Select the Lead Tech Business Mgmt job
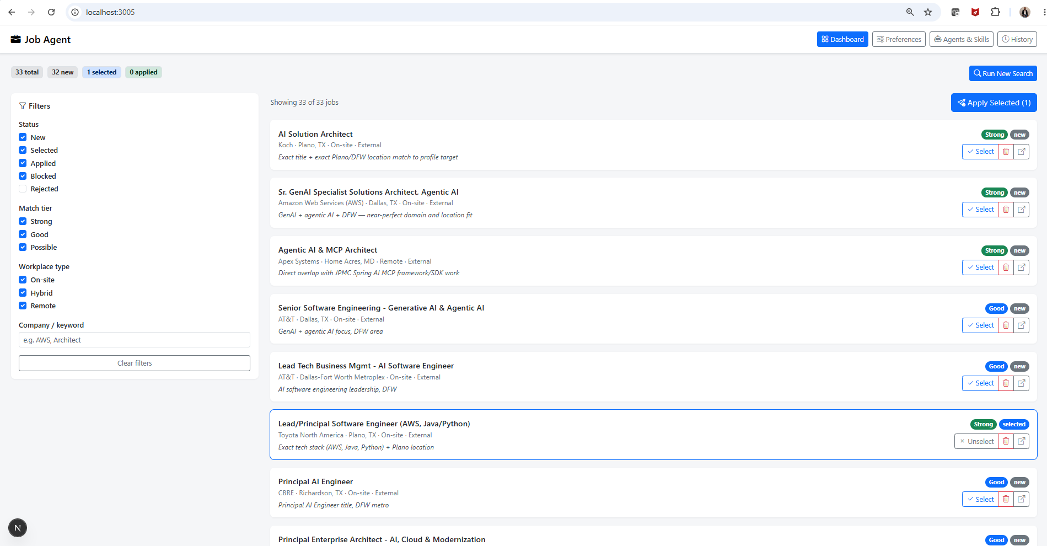Image resolution: width=1047 pixels, height=546 pixels. (980, 383)
